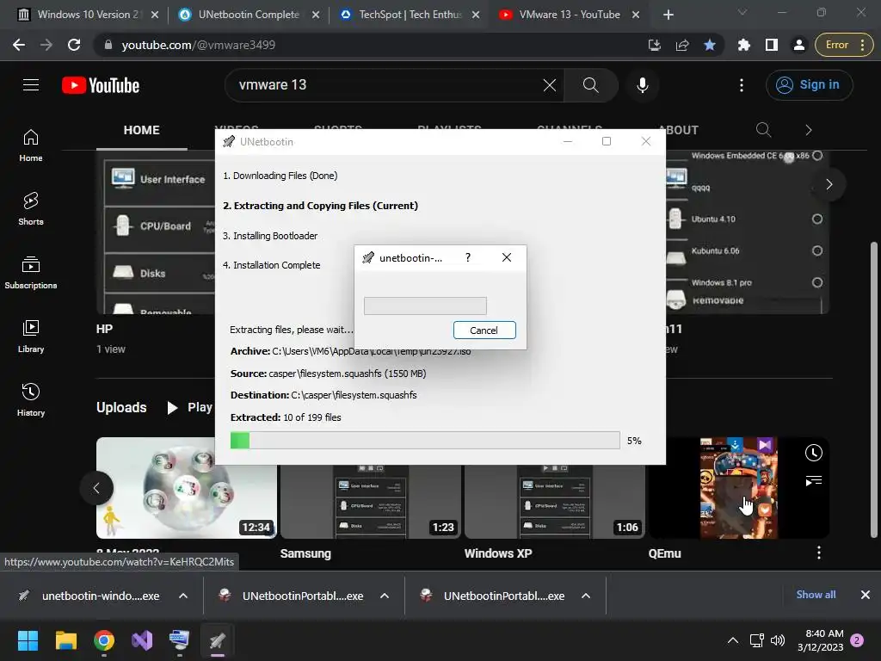881x661 pixels.
Task: Show hidden system tray icons chevron
Action: (x=733, y=640)
